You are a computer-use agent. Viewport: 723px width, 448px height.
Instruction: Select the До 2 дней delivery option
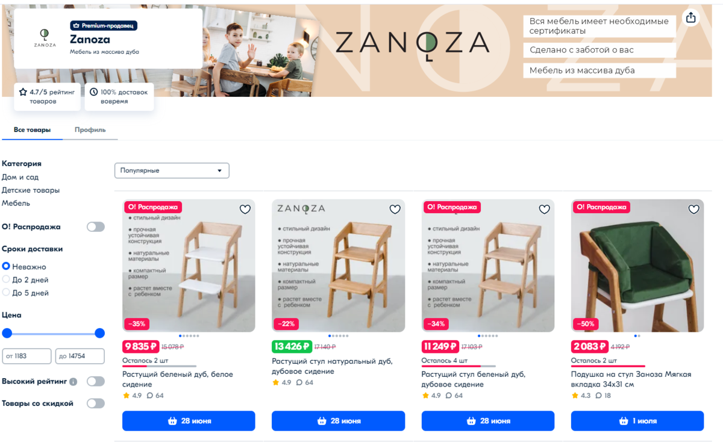(25, 280)
